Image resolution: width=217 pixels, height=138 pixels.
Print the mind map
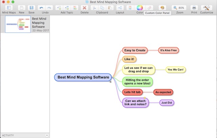[x=194, y=8]
